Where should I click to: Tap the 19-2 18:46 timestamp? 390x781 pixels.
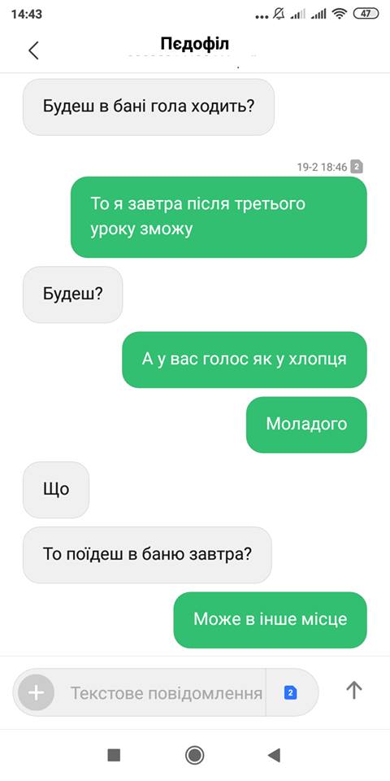tap(322, 167)
